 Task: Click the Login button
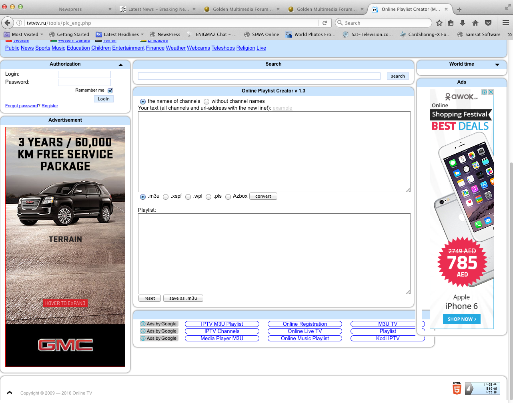coord(104,99)
